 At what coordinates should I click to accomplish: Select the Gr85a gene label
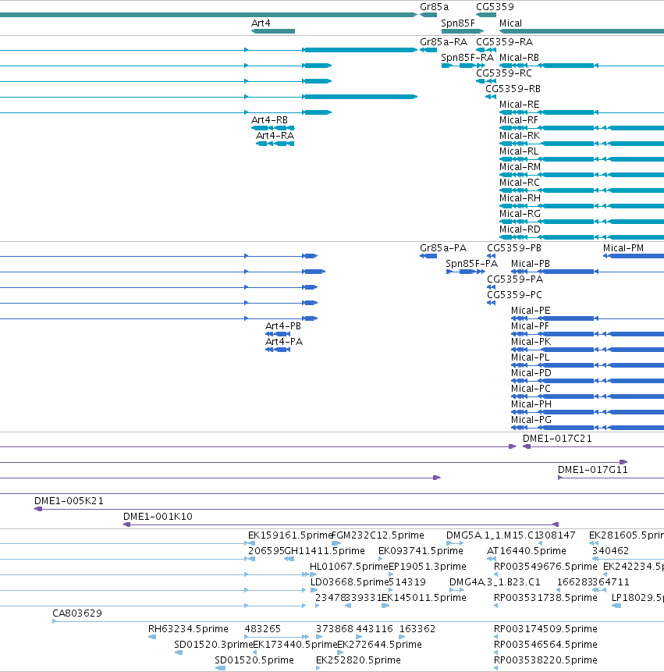(434, 7)
